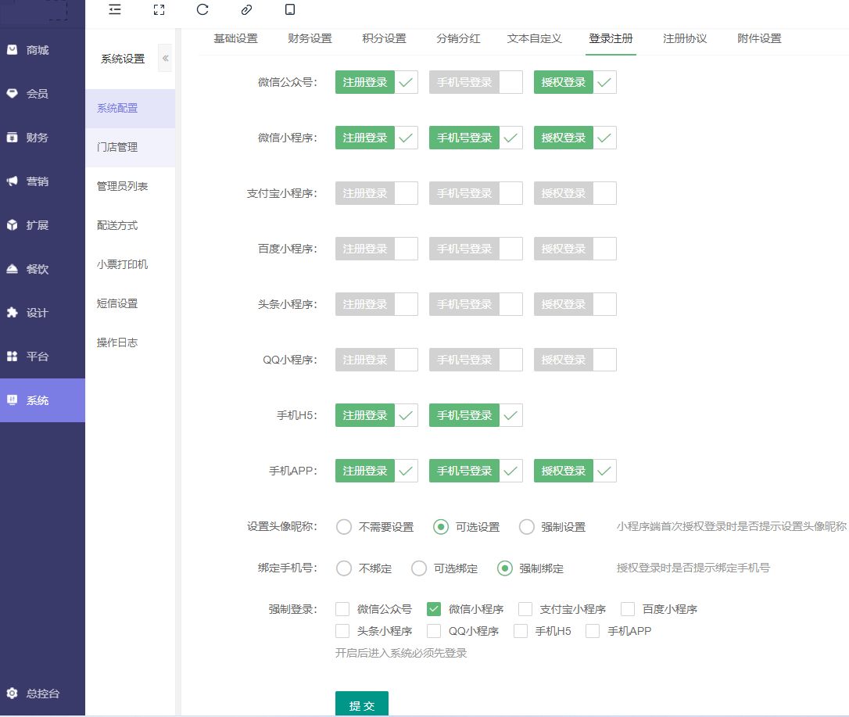Viewport: 849px width, 717px height.
Task: Click the fullscreen icon in top toolbar
Action: click(159, 9)
